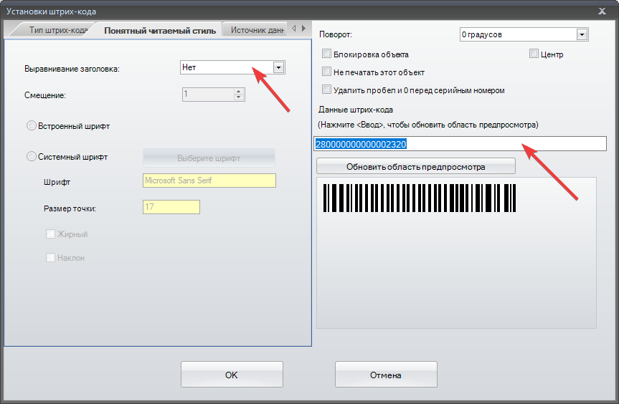The width and height of the screenshot is (619, 404).
Task: Click Обновить область предпросмотра button
Action: coord(416,166)
